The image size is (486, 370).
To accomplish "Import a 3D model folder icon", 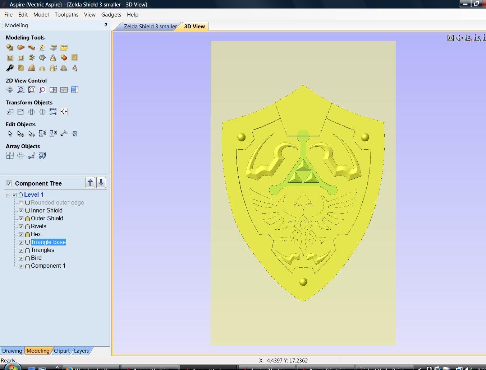I will point(64,47).
